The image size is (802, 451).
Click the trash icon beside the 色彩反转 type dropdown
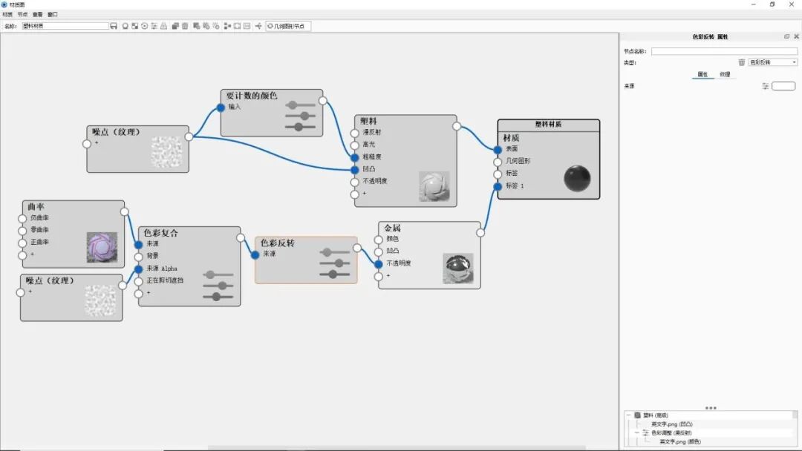coord(741,62)
